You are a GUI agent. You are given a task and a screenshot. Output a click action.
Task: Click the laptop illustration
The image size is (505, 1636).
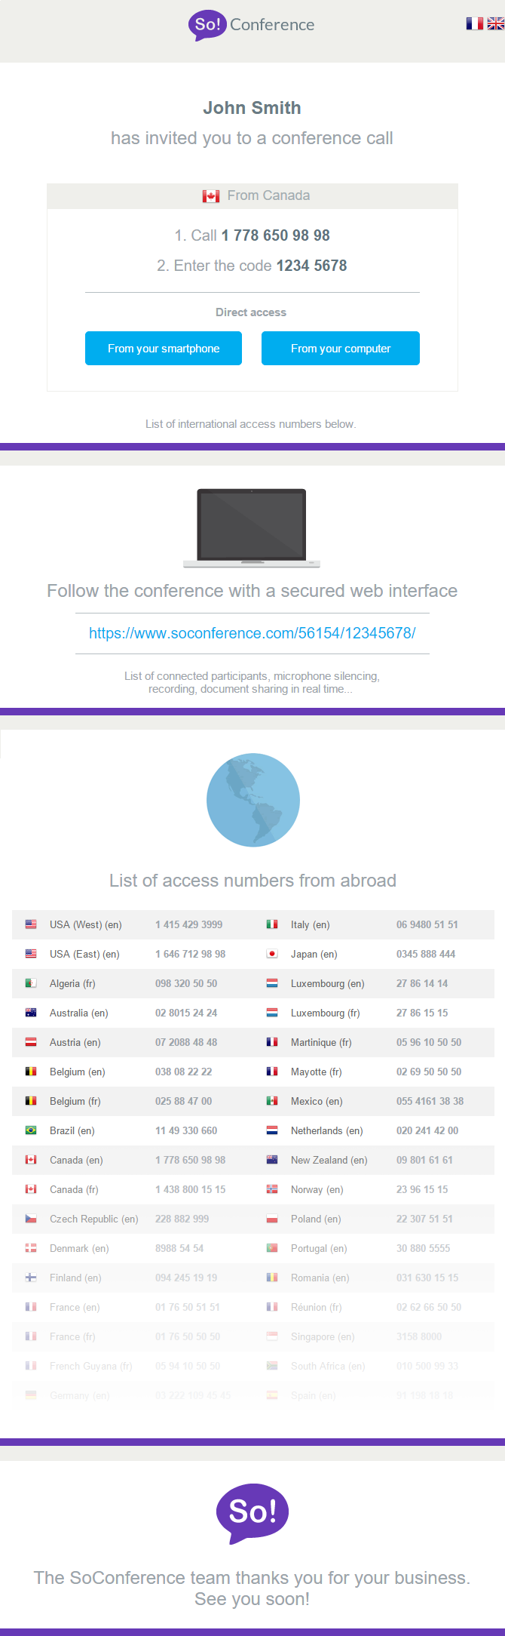(x=252, y=528)
